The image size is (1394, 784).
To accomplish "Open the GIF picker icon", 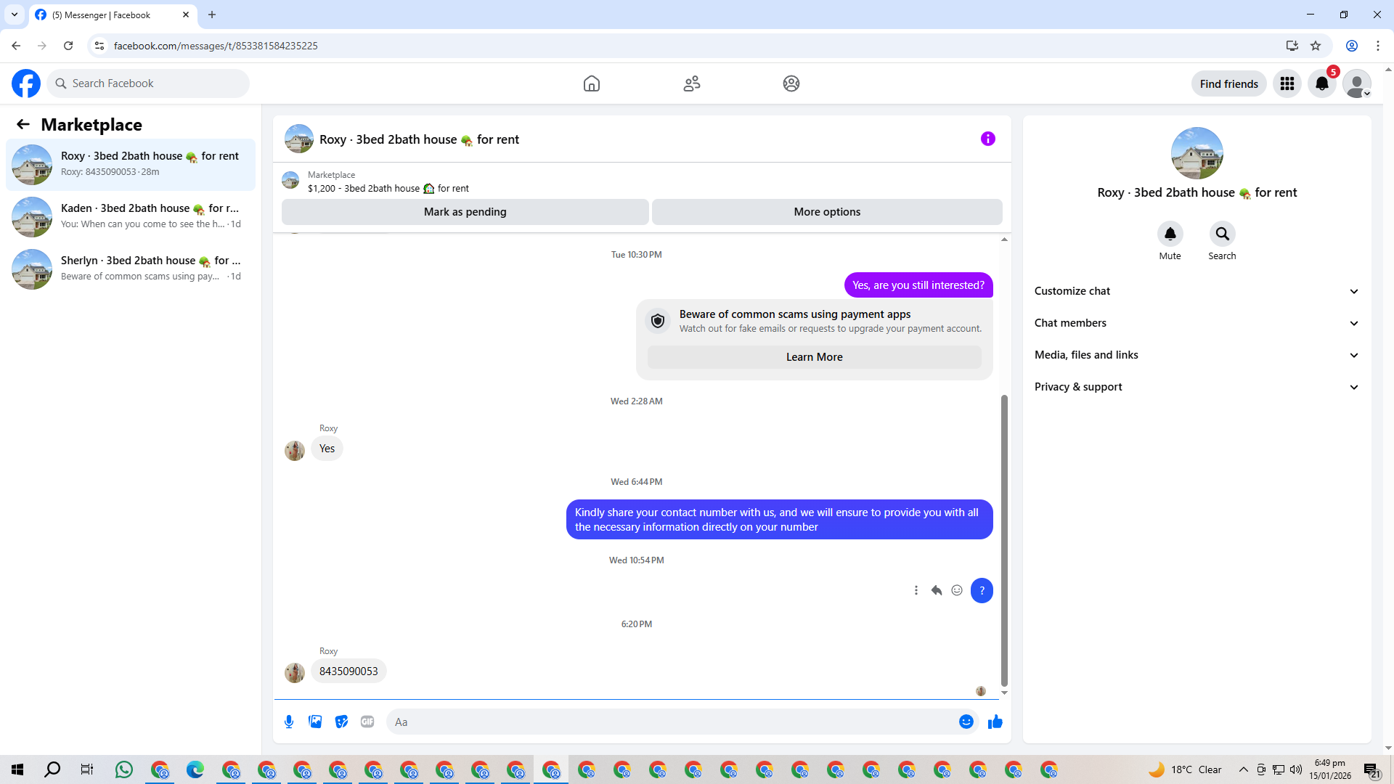I will click(x=367, y=722).
